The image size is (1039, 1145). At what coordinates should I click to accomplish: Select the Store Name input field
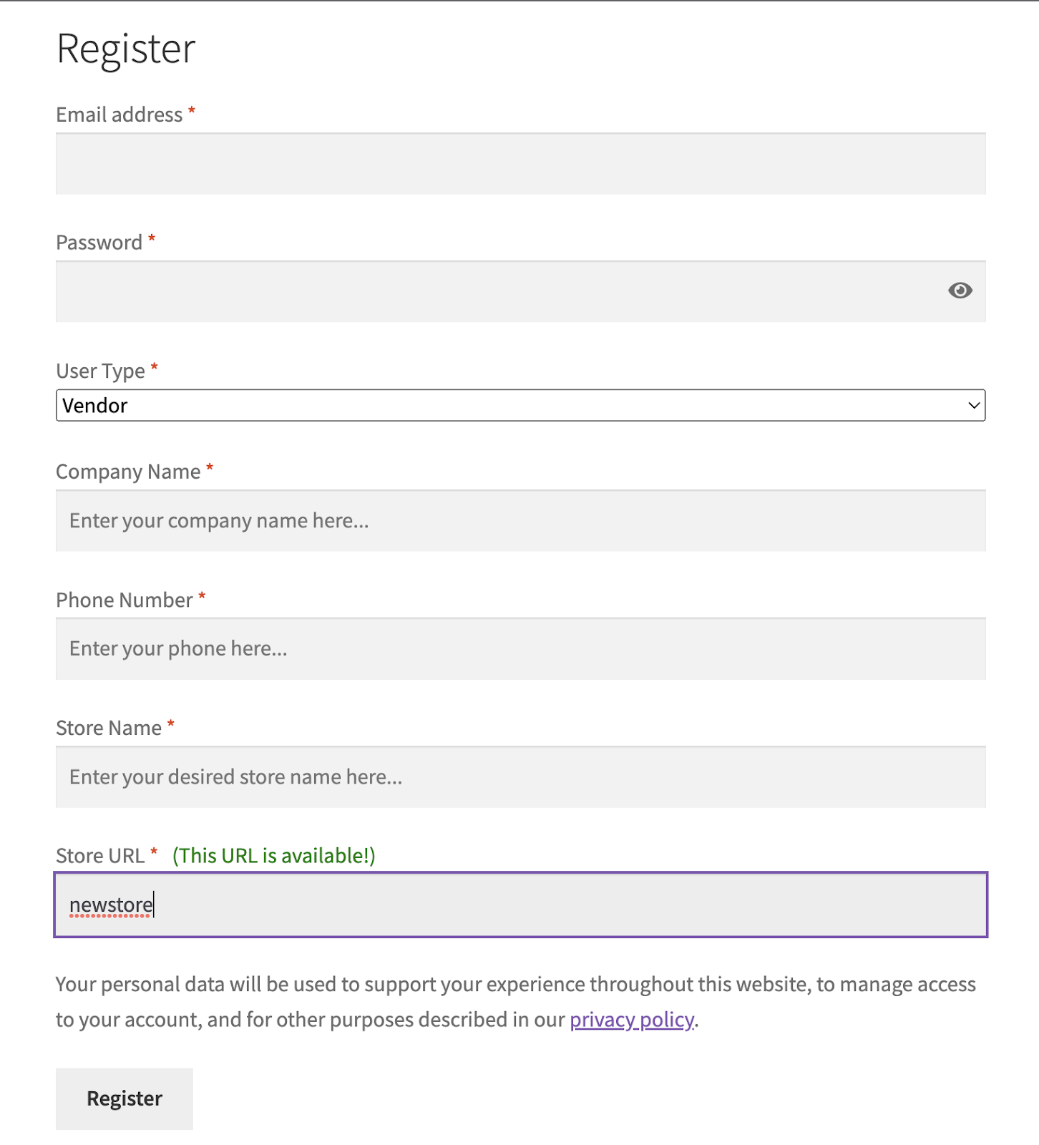click(520, 777)
